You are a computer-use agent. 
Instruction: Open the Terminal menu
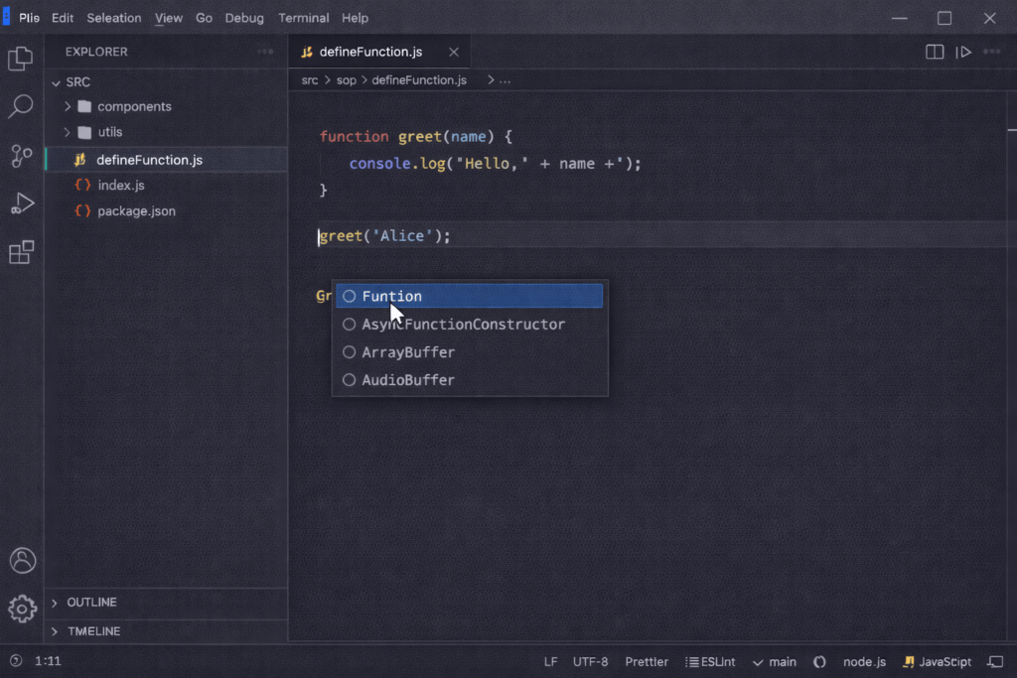tap(303, 18)
